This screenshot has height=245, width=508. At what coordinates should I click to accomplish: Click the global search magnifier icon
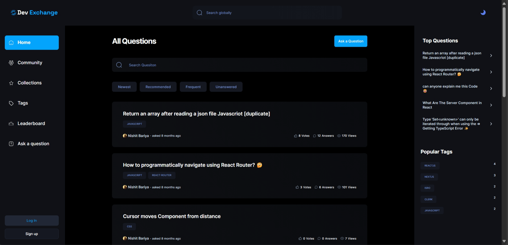[x=199, y=13]
